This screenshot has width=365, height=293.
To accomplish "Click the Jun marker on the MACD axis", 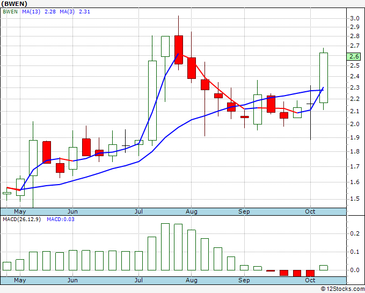I will click(72, 280).
